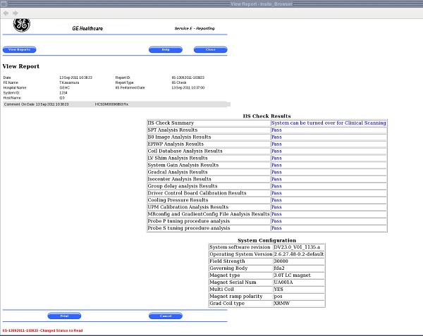Click the Cancel button
423x336 pixels.
166,316
